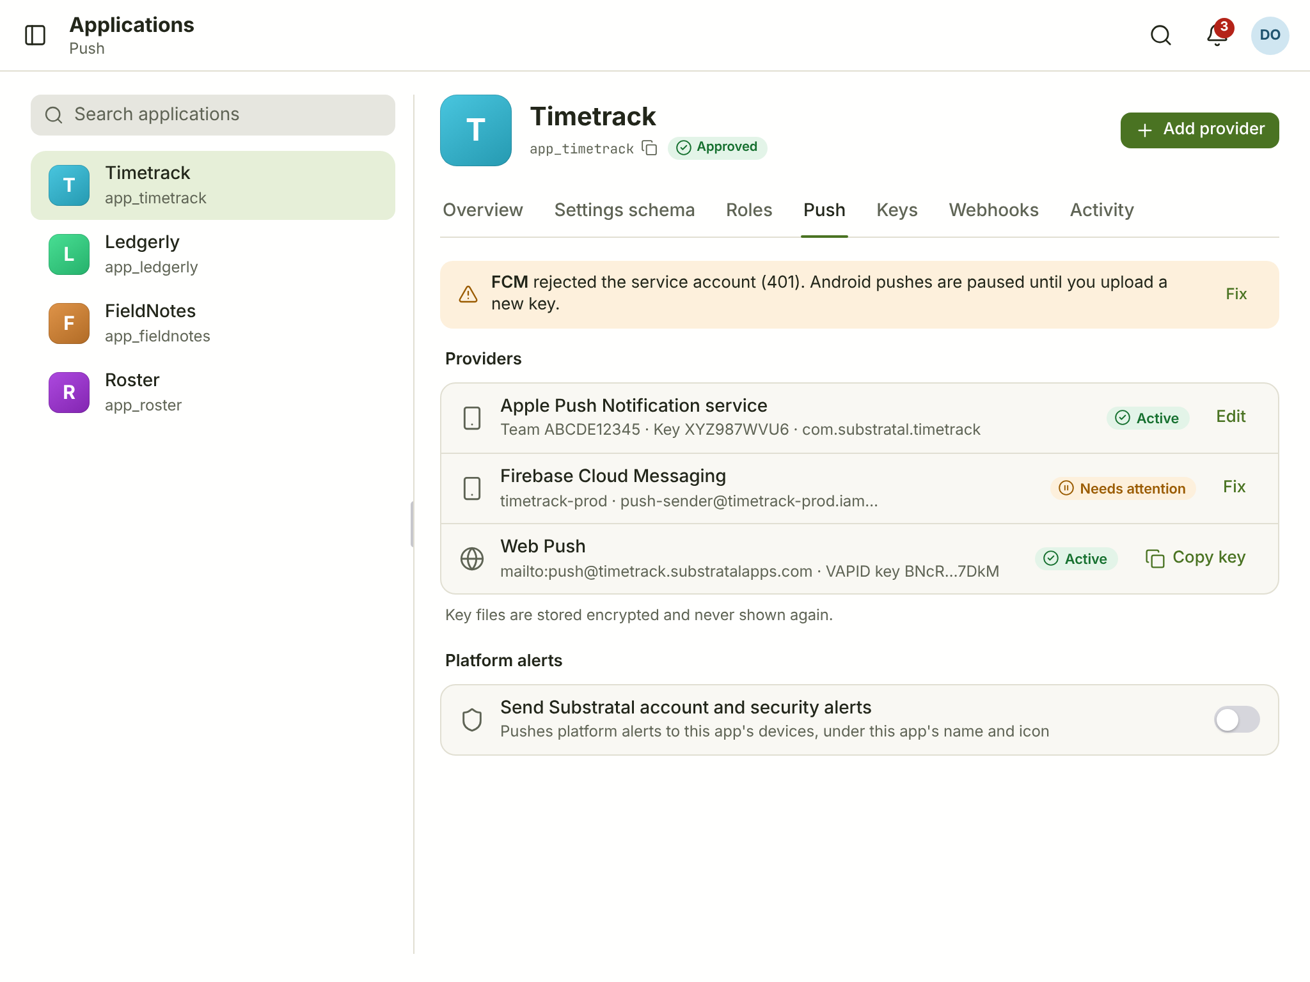The height and width of the screenshot is (982, 1310).
Task: Click Fix in the FCM warning banner
Action: (x=1236, y=294)
